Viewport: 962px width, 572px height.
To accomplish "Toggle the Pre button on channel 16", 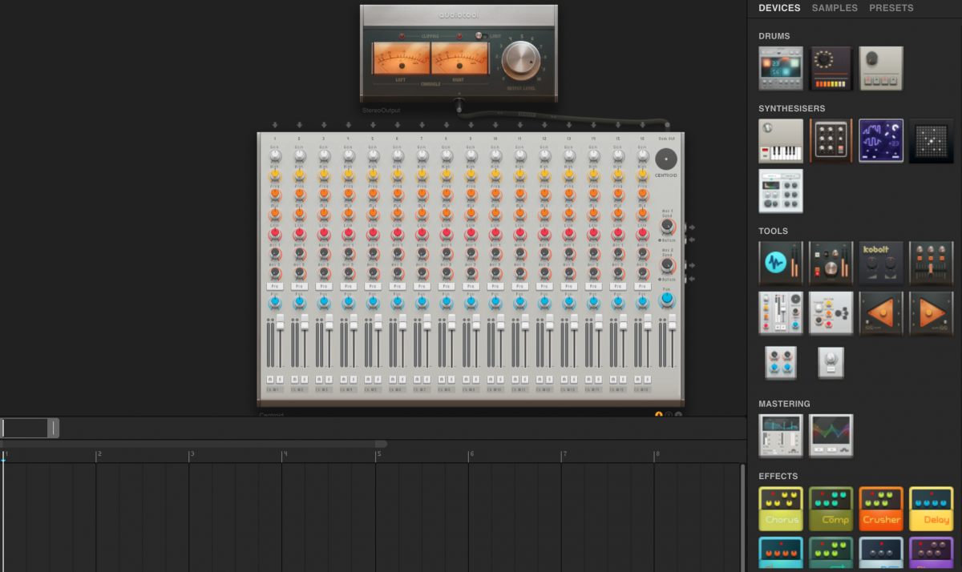I will [x=642, y=286].
